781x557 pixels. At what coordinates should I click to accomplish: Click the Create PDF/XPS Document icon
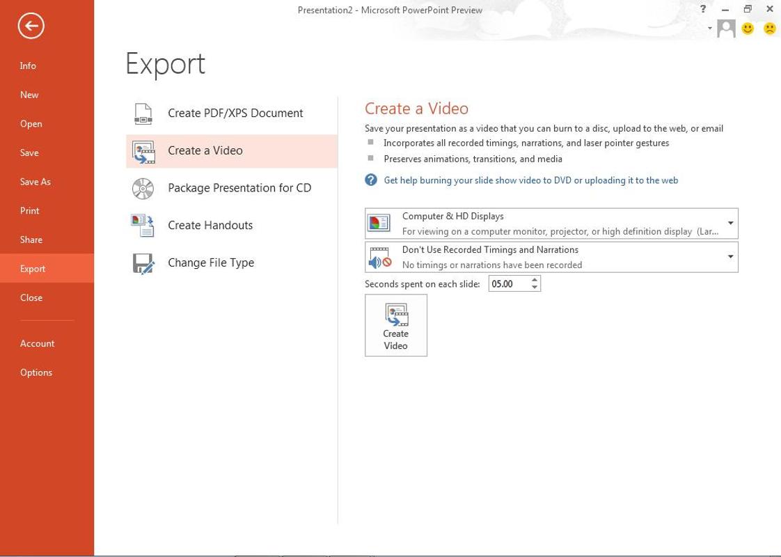pyautogui.click(x=143, y=113)
